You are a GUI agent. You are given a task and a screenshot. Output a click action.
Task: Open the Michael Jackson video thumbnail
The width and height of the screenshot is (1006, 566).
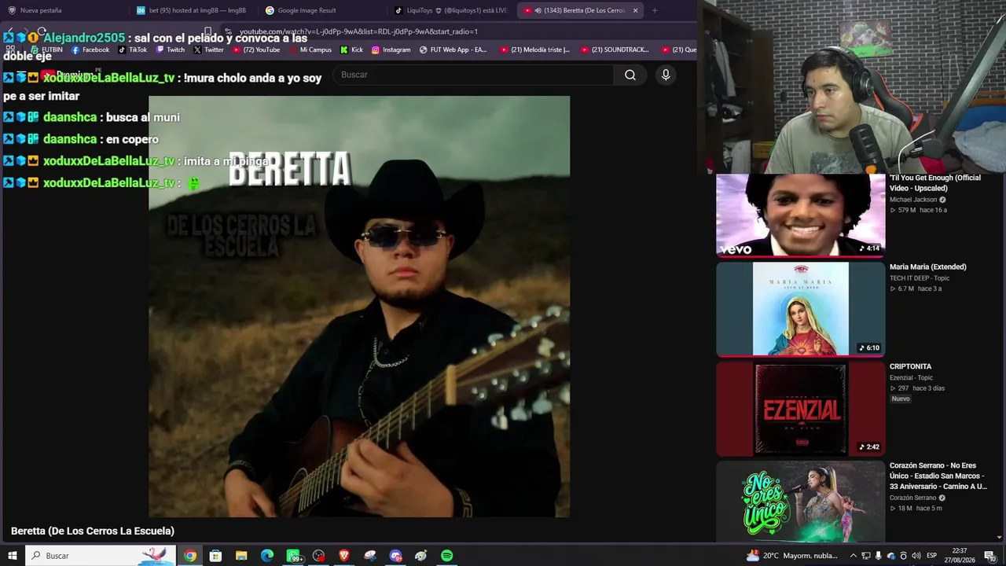[x=800, y=215]
